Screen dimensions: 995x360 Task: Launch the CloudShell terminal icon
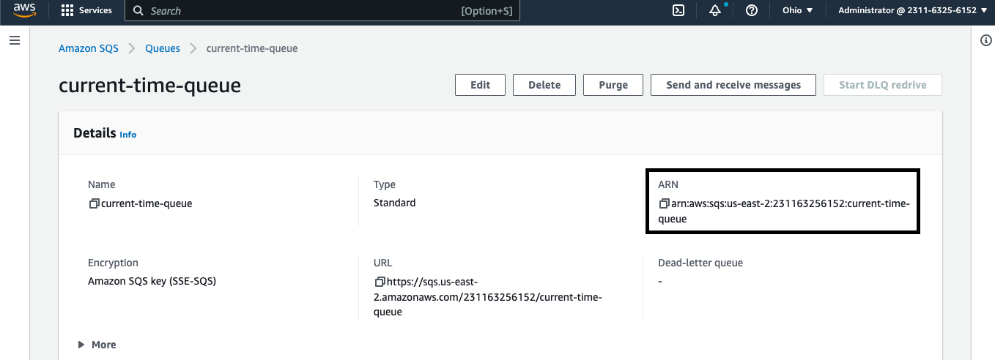678,10
